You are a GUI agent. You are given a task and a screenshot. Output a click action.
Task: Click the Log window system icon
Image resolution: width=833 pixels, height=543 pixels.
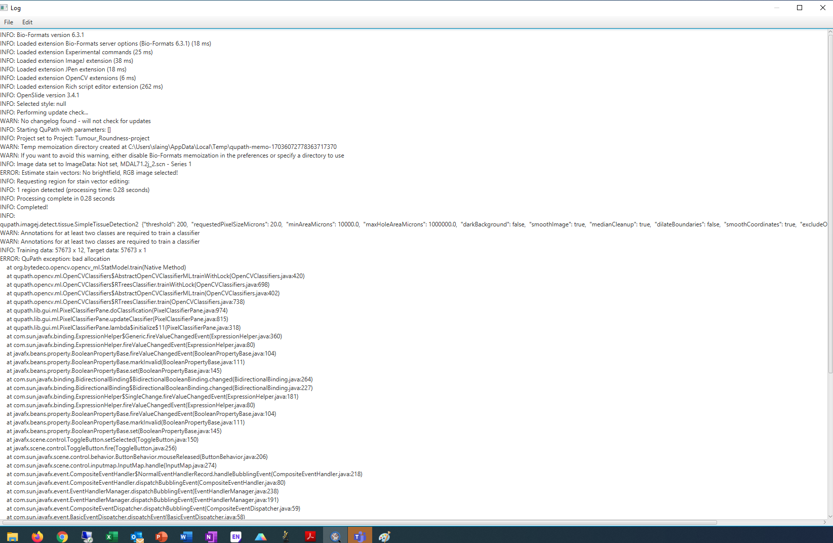[5, 8]
